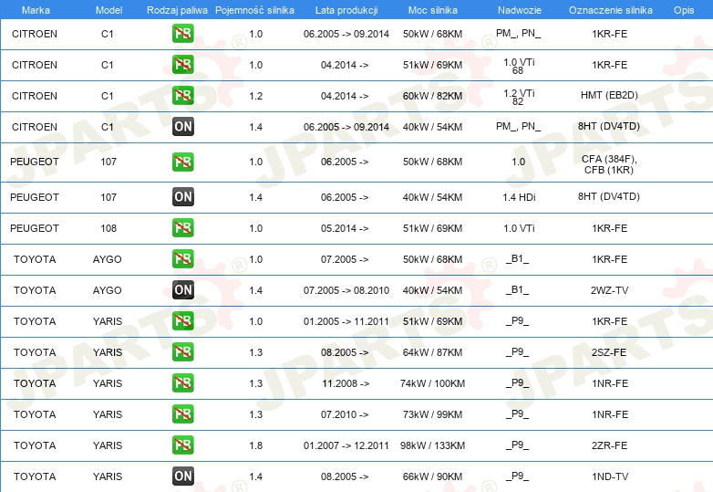Click the petrol icon in the Peugeot 108 row

(x=182, y=228)
